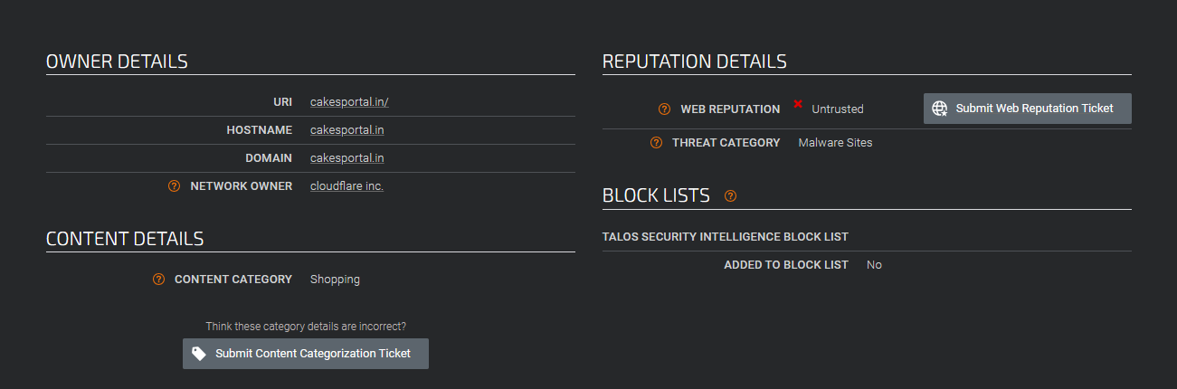The image size is (1177, 389).
Task: Click the Talos Security Intelligence Block List label
Action: click(x=725, y=237)
